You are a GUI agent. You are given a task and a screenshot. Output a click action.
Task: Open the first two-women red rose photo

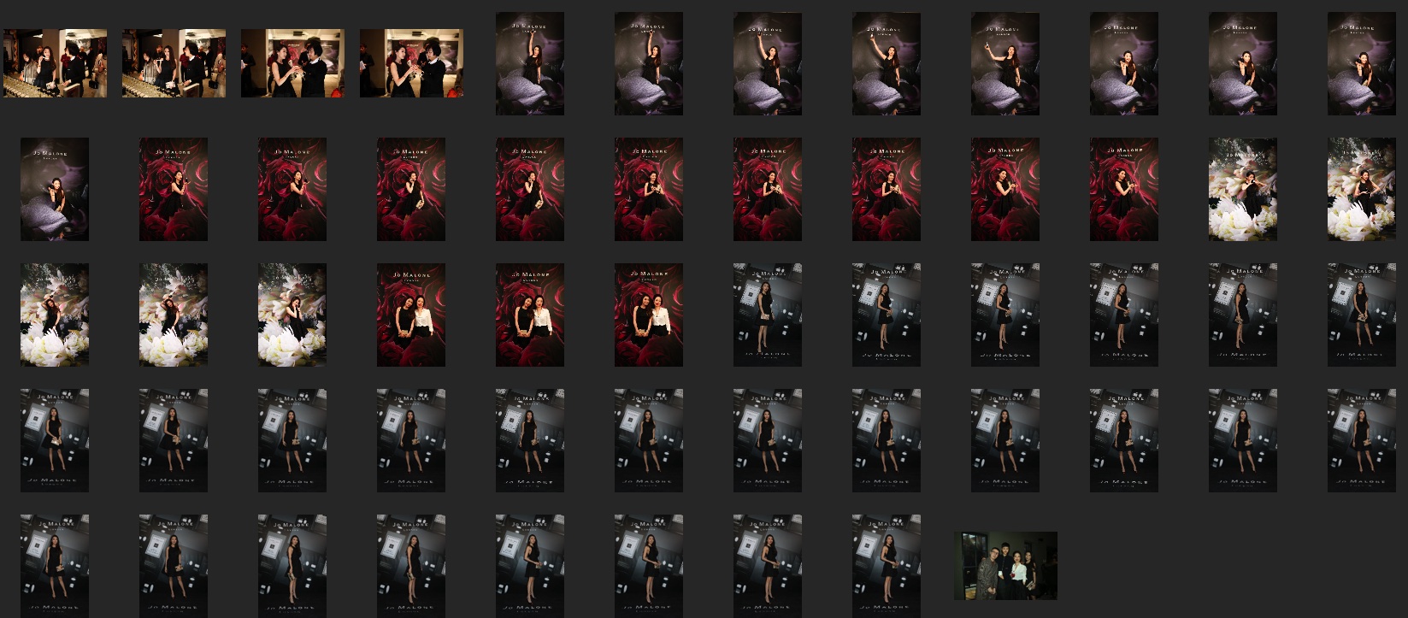click(x=411, y=315)
